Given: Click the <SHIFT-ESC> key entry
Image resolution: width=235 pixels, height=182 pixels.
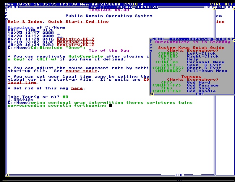Looking at the screenshot, I should coord(168,68).
